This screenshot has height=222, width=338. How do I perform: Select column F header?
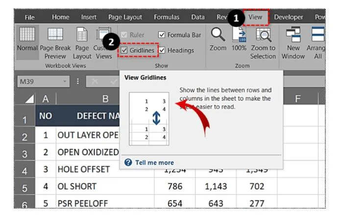click(x=298, y=99)
